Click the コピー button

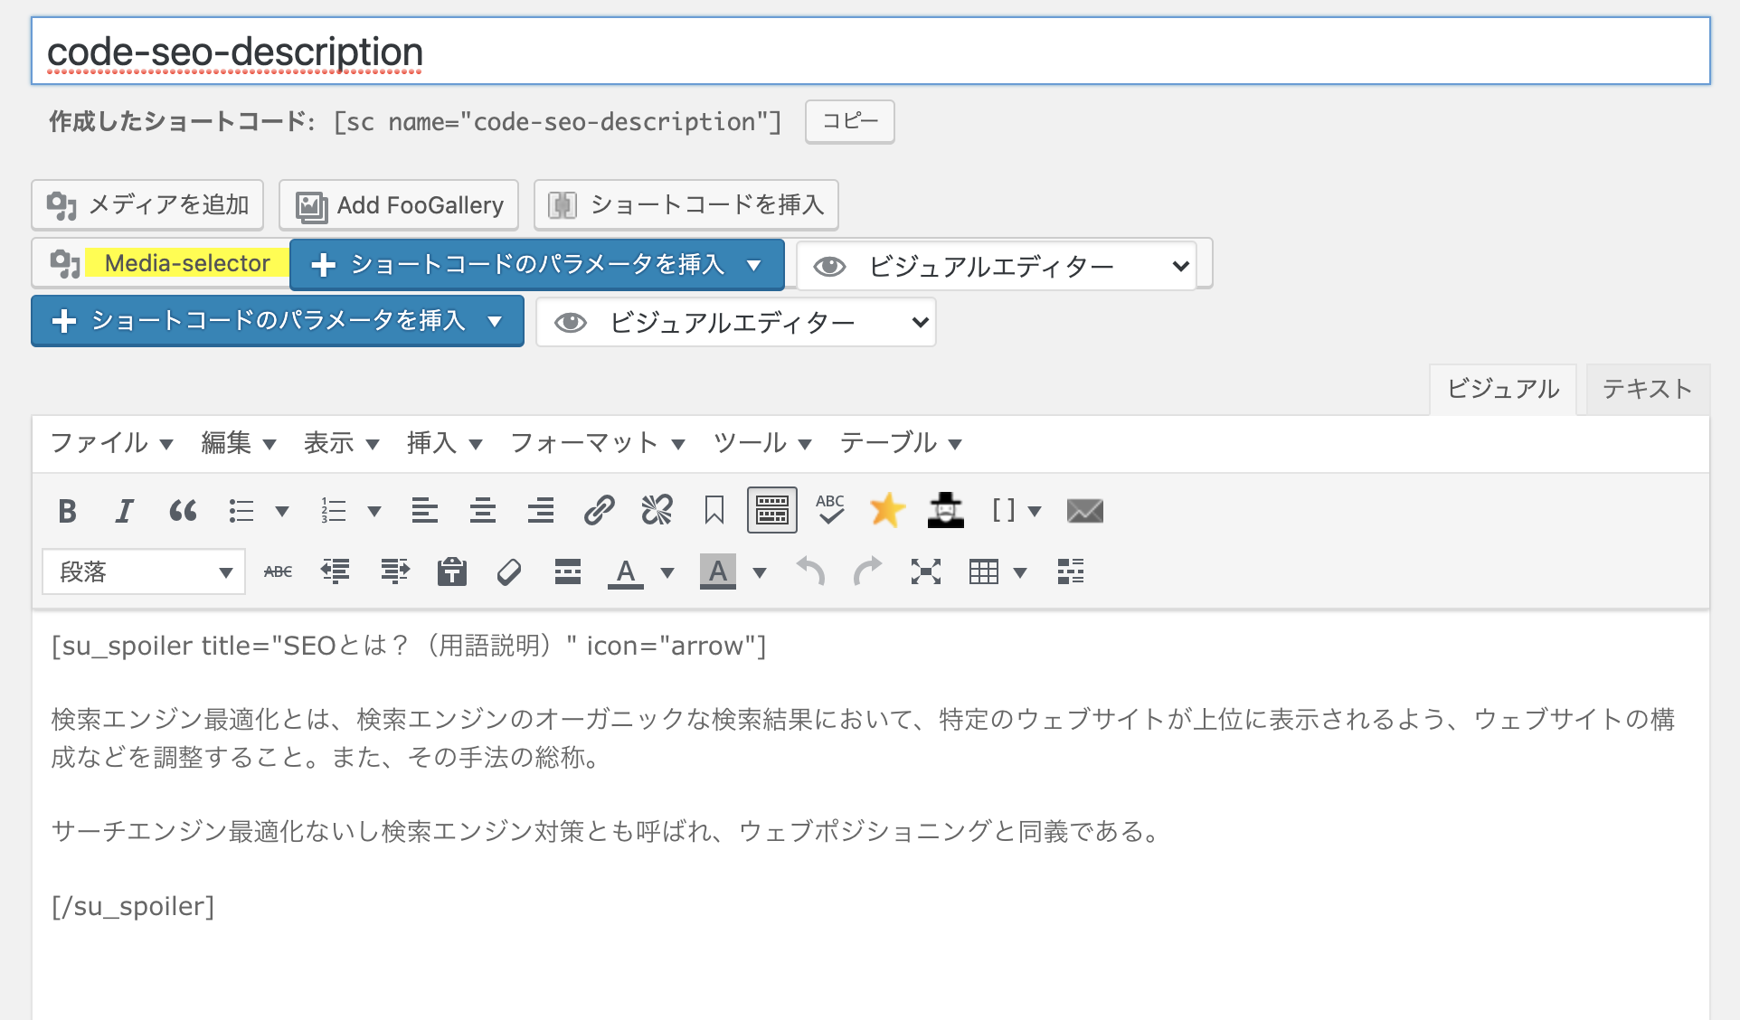[850, 121]
